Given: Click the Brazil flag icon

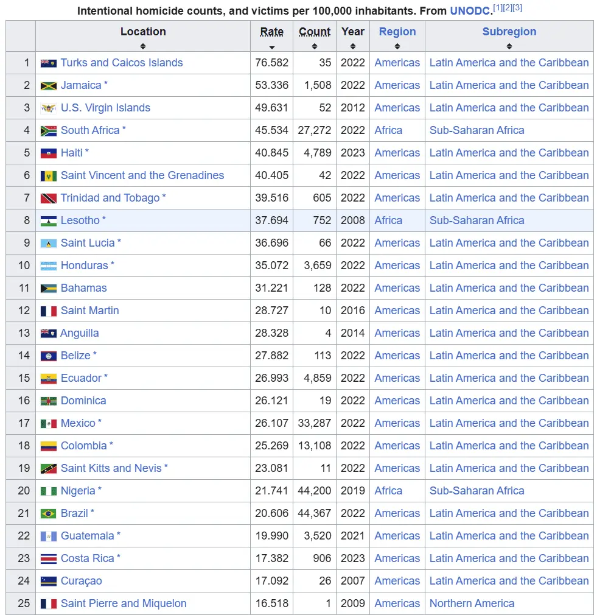Looking at the screenshot, I should [x=48, y=514].
